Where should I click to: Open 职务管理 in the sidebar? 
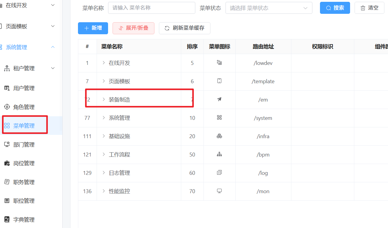24,182
